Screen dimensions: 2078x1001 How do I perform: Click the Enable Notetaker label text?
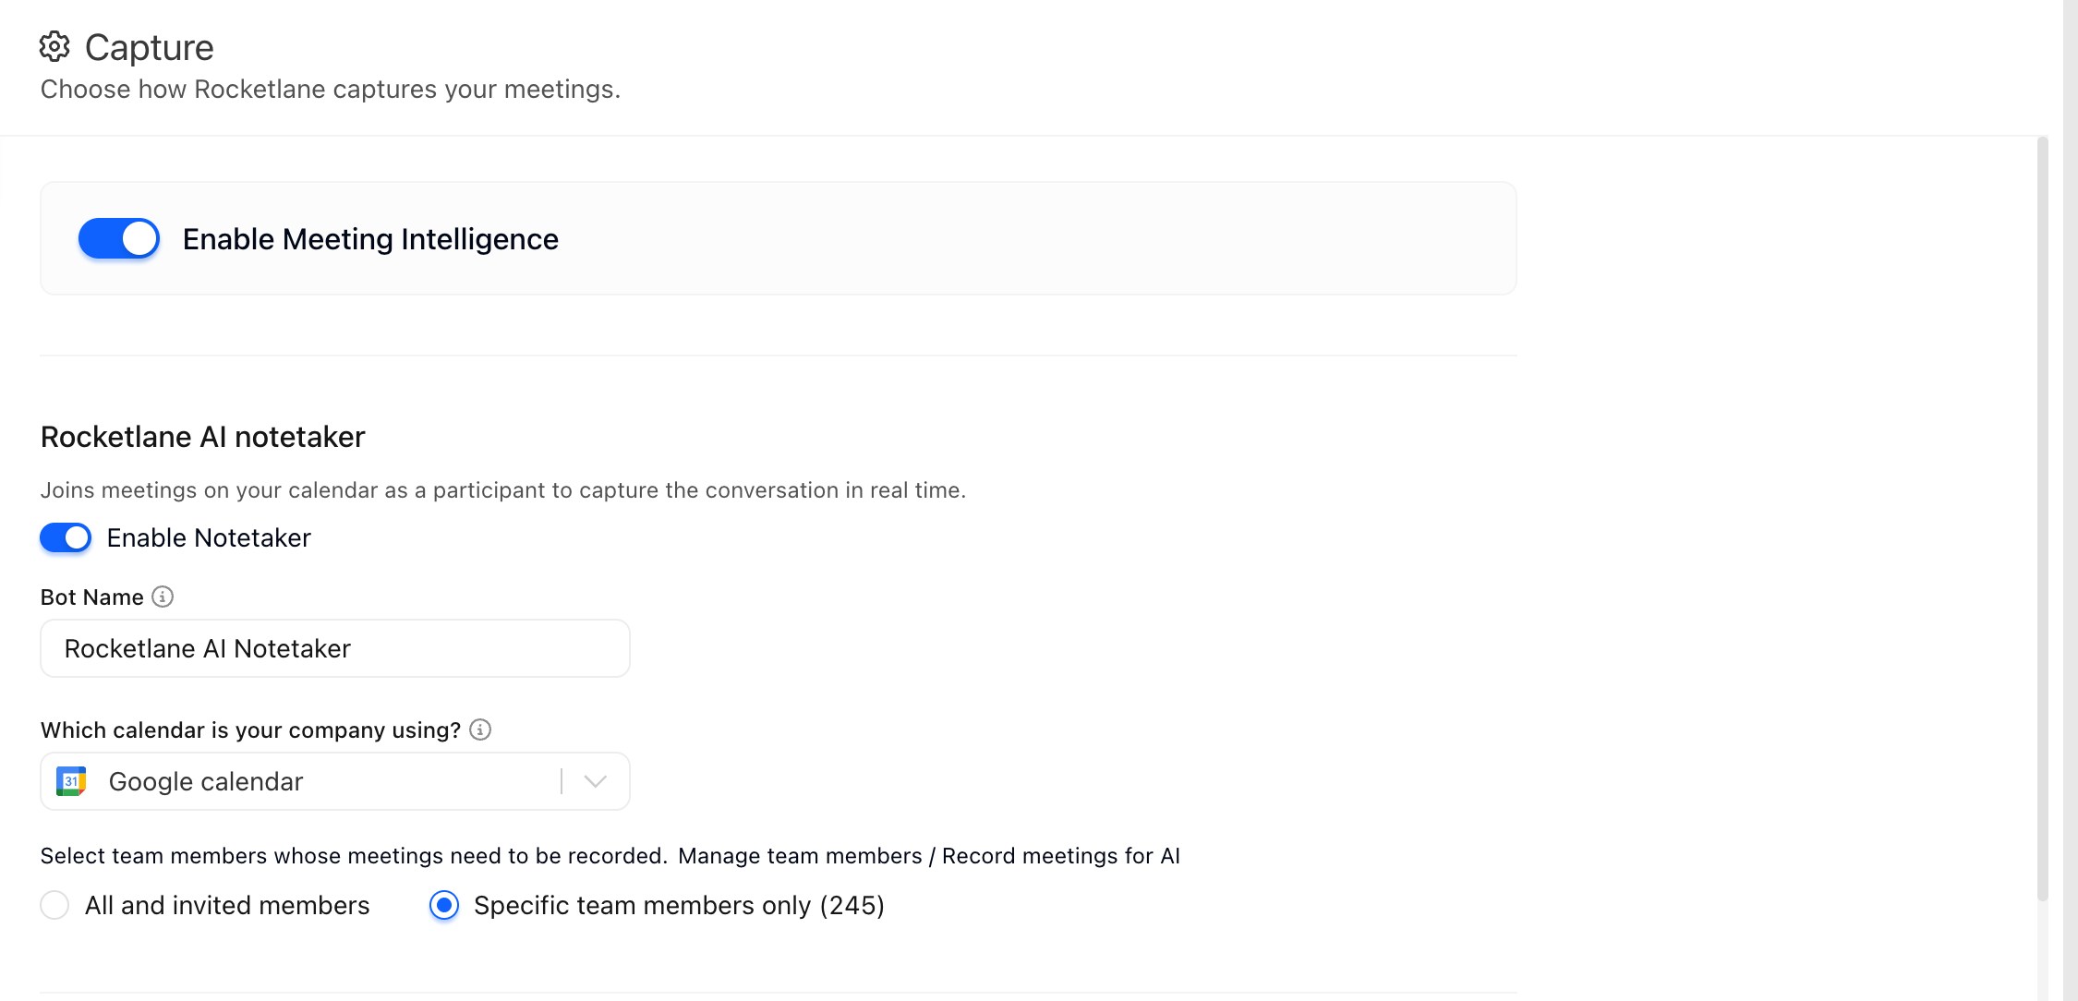pyautogui.click(x=209, y=537)
